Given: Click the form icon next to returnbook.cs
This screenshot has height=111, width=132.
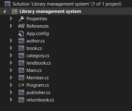Looking at the screenshot, I should pos(21,100).
